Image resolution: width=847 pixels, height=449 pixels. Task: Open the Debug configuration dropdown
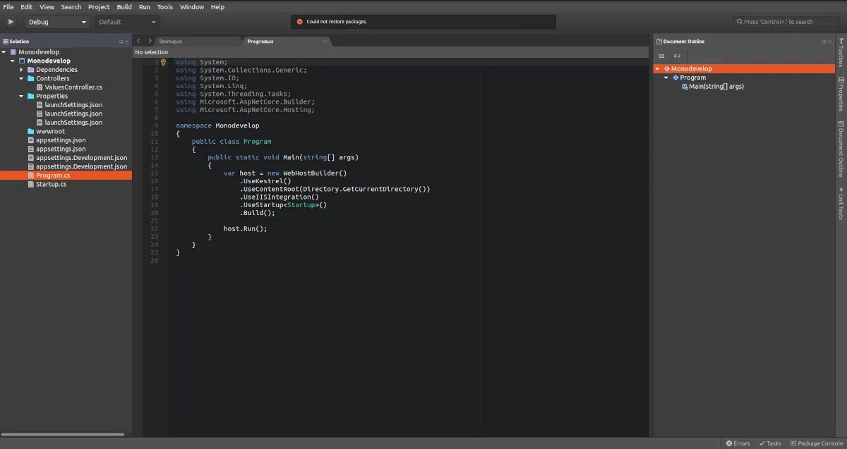point(58,22)
